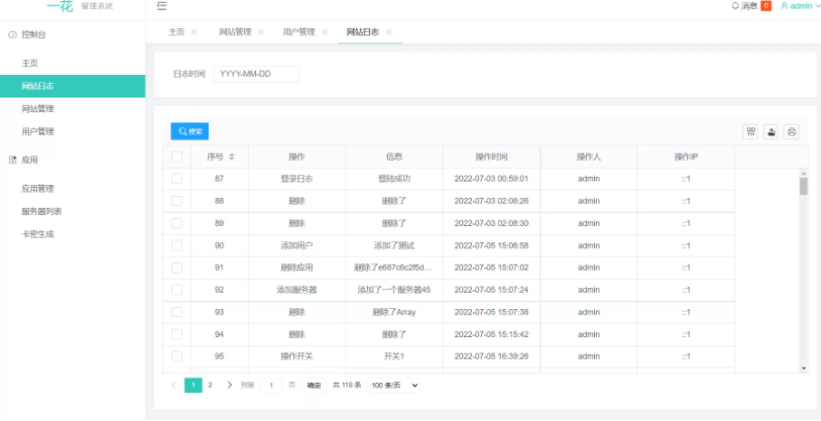Click the print icon above the table

792,132
